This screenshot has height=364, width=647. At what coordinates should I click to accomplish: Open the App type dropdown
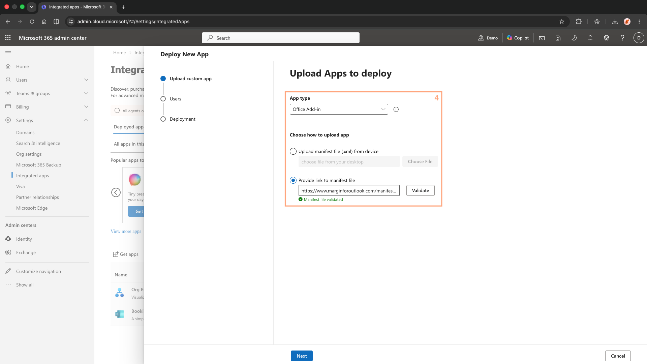point(339,109)
